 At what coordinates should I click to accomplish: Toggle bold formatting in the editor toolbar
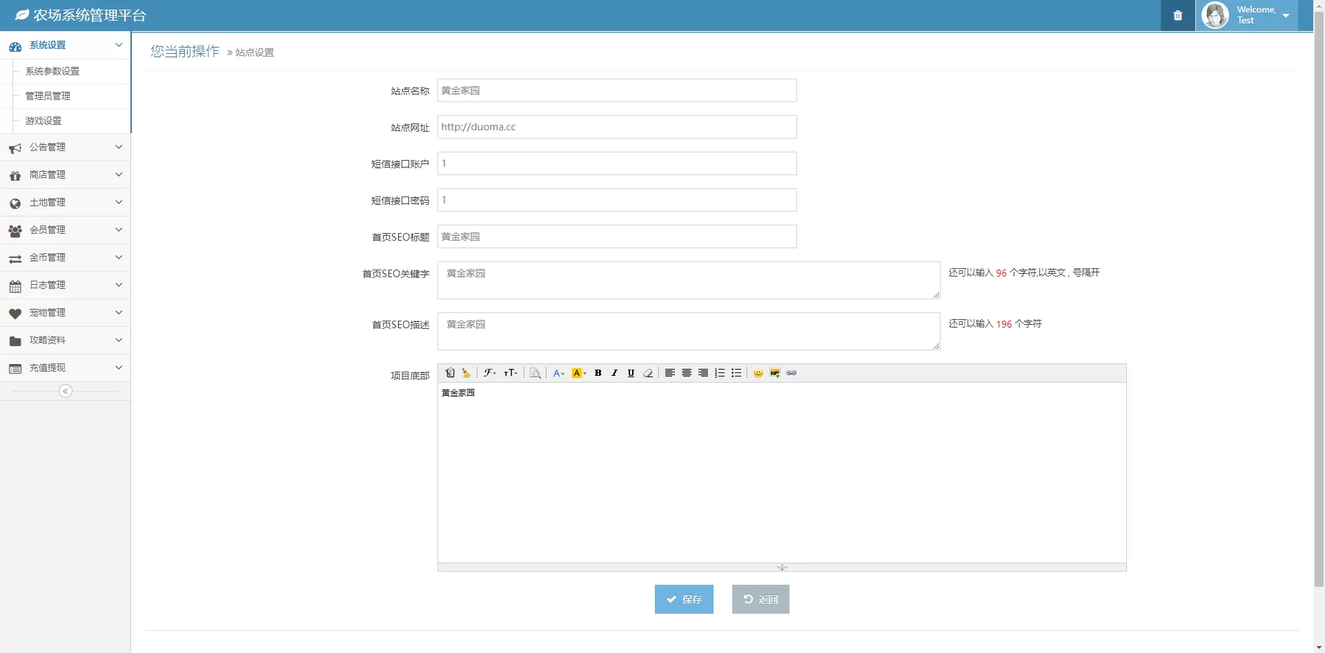click(598, 373)
